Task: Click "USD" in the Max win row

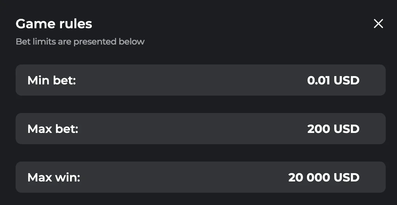Action: (347, 177)
